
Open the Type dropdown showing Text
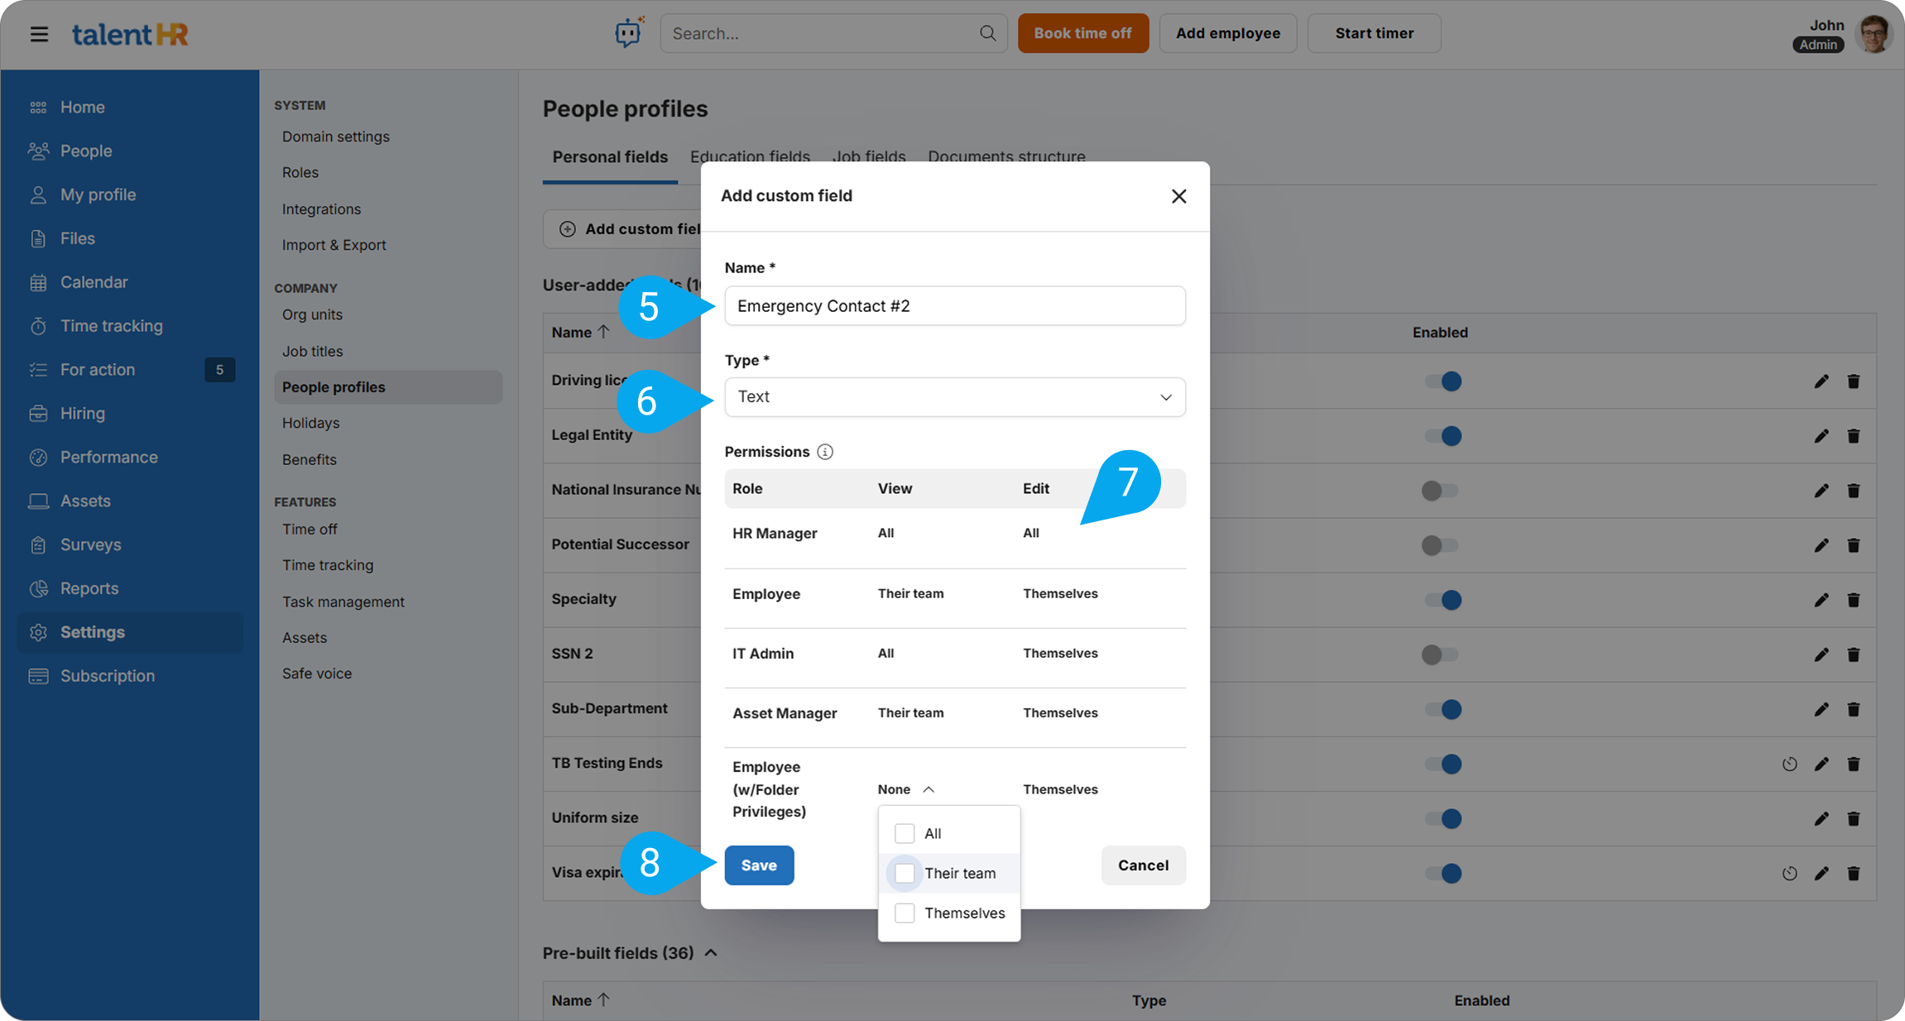point(954,397)
